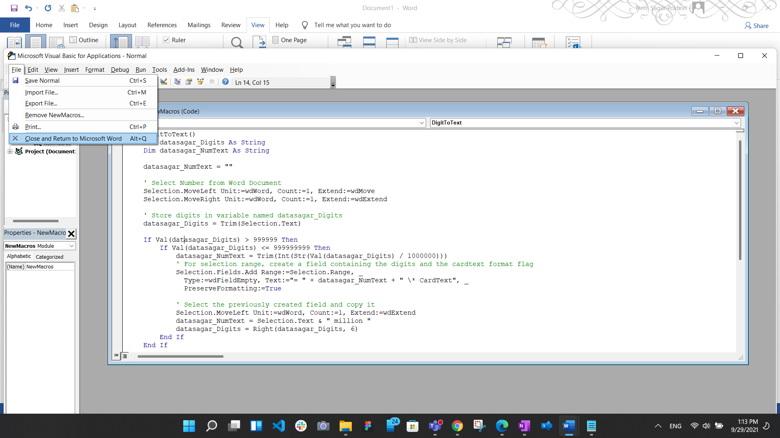Close the Properties panel with its X
The image size is (780, 438).
71,234
